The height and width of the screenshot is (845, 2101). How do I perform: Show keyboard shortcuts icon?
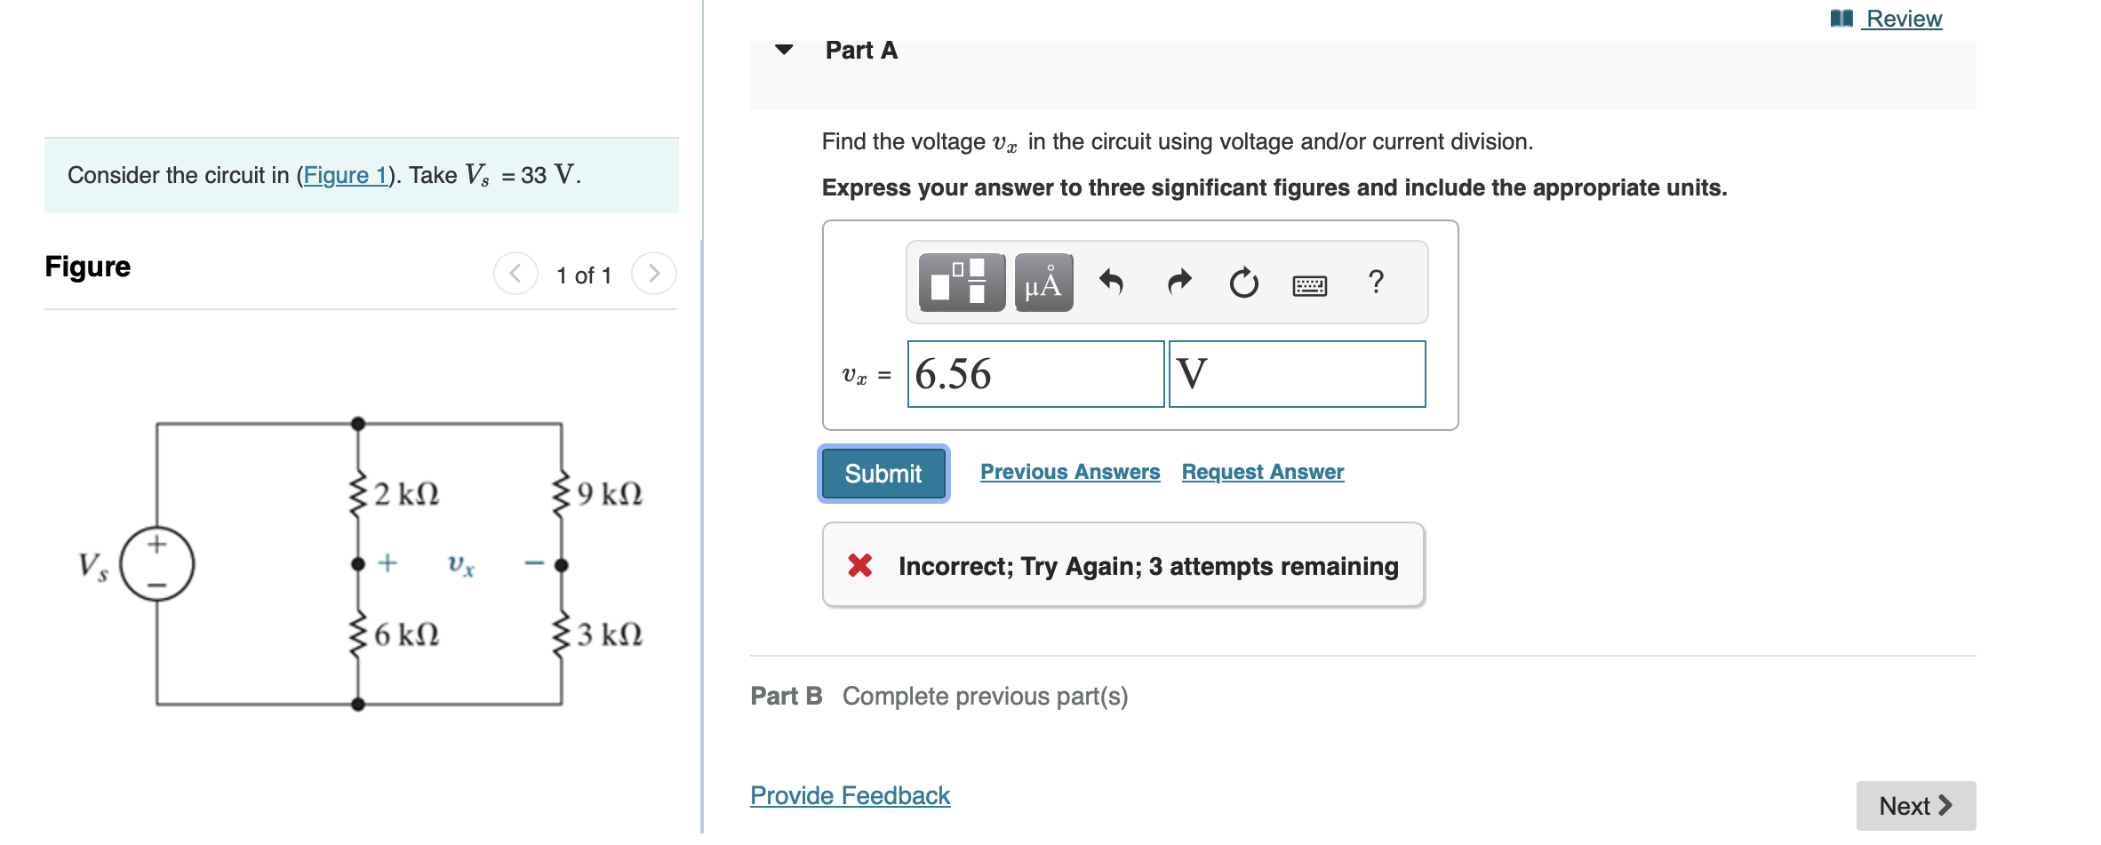point(1309,285)
